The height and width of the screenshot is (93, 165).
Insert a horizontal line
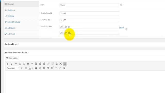(x=32, y=64)
